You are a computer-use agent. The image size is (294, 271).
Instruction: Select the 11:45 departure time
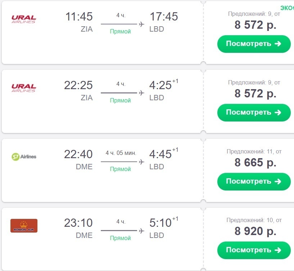click(79, 17)
